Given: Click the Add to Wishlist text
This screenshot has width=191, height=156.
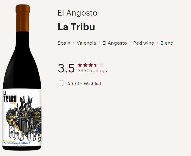Looking at the screenshot, I should (x=84, y=84).
